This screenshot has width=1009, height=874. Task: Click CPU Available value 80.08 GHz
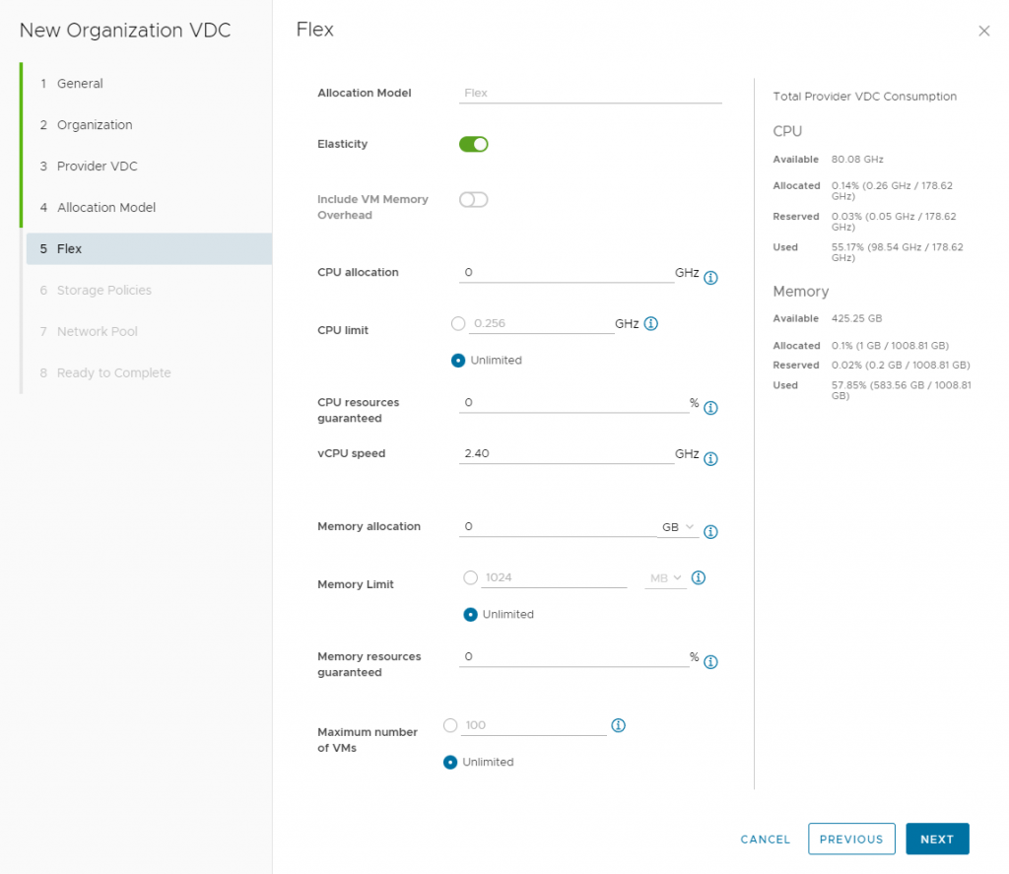coord(857,159)
